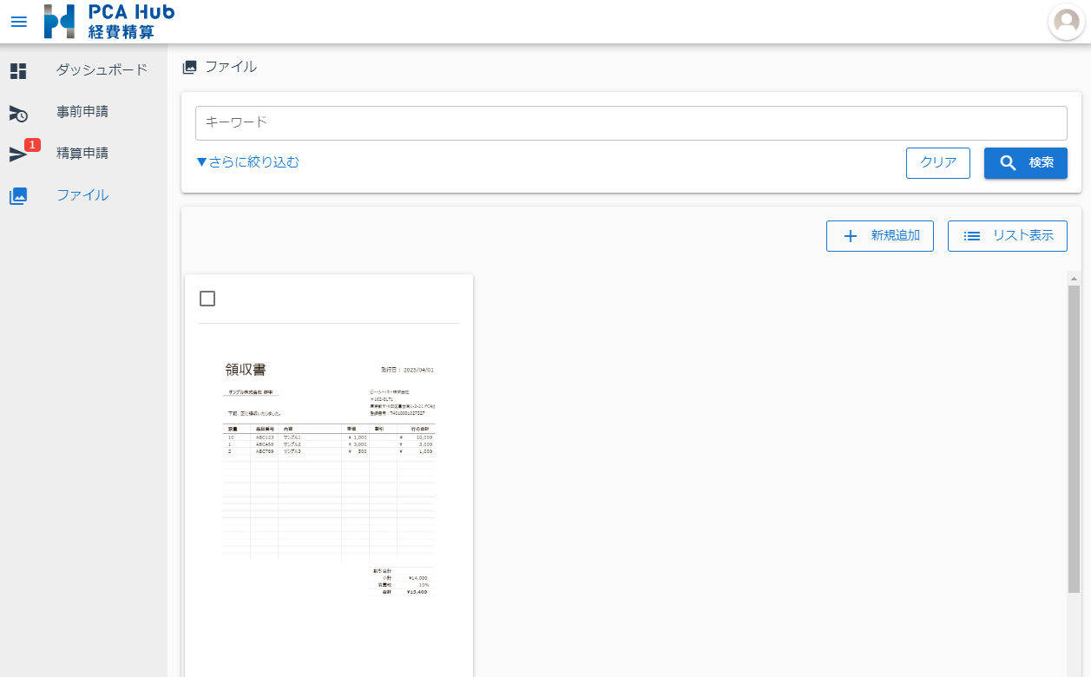Check the receipt card checkbox

click(x=207, y=299)
